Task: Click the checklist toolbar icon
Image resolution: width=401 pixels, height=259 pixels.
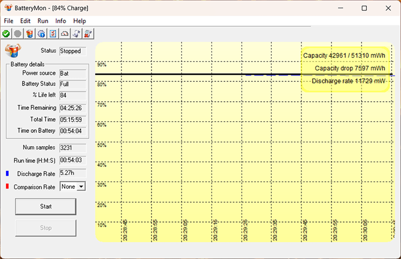Action: point(53,34)
